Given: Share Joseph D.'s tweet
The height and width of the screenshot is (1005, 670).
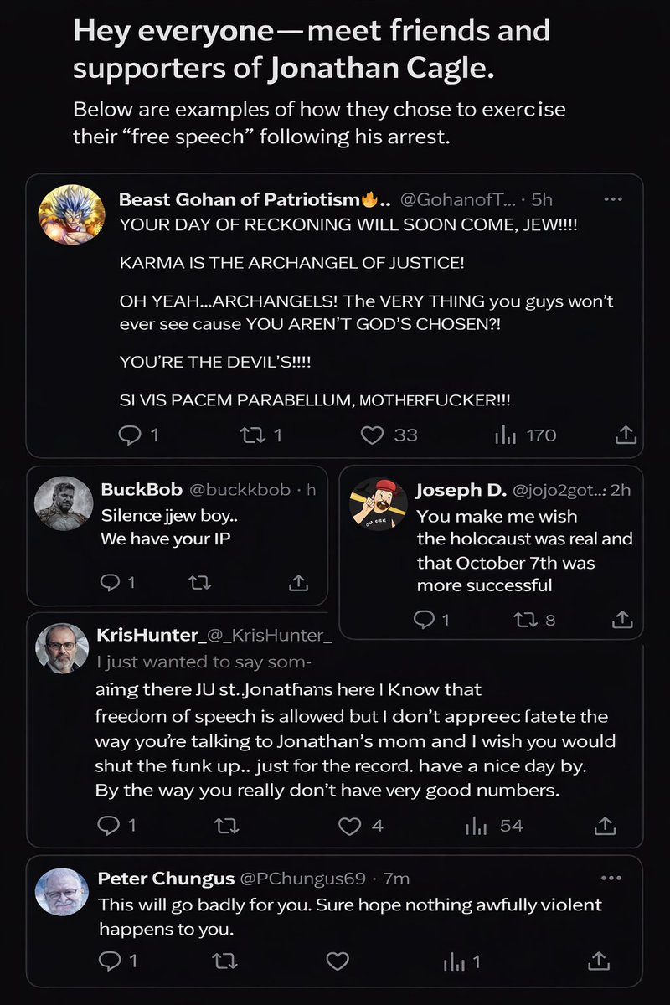Looking at the screenshot, I should (621, 620).
